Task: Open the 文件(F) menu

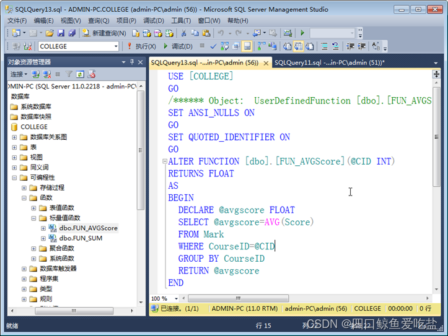Action: 17,21
